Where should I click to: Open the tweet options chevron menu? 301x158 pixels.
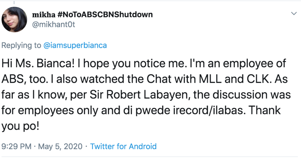(293, 14)
